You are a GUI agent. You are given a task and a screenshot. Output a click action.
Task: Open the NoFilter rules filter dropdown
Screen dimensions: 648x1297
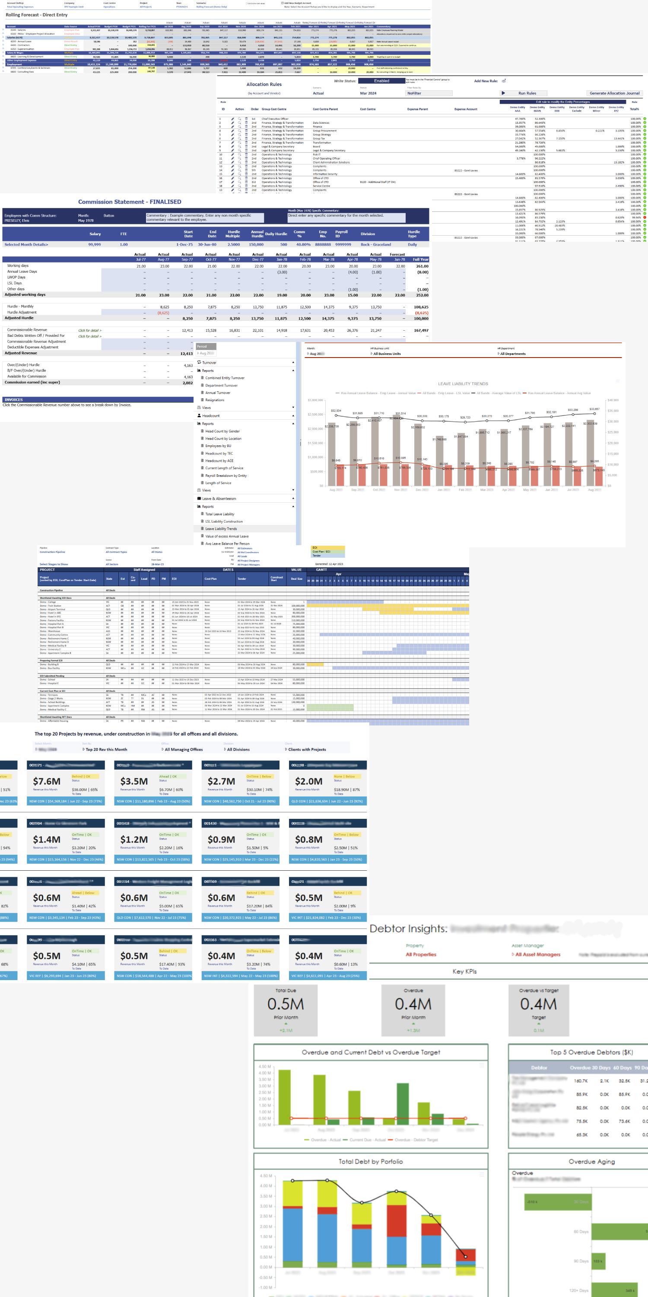(429, 93)
